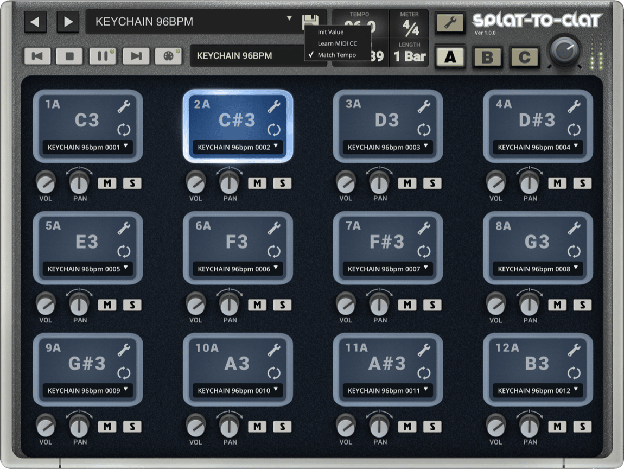Click the save preset floppy disk icon
This screenshot has height=469, width=624.
(x=310, y=21)
